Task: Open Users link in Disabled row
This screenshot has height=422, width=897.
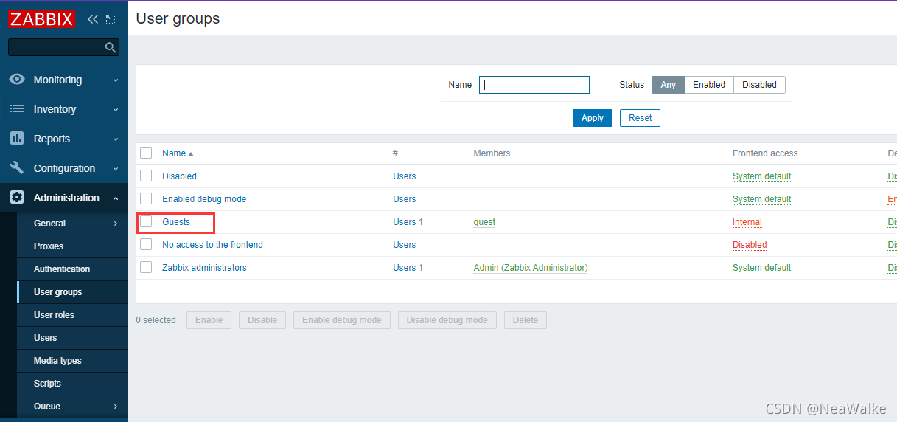Action: (404, 176)
